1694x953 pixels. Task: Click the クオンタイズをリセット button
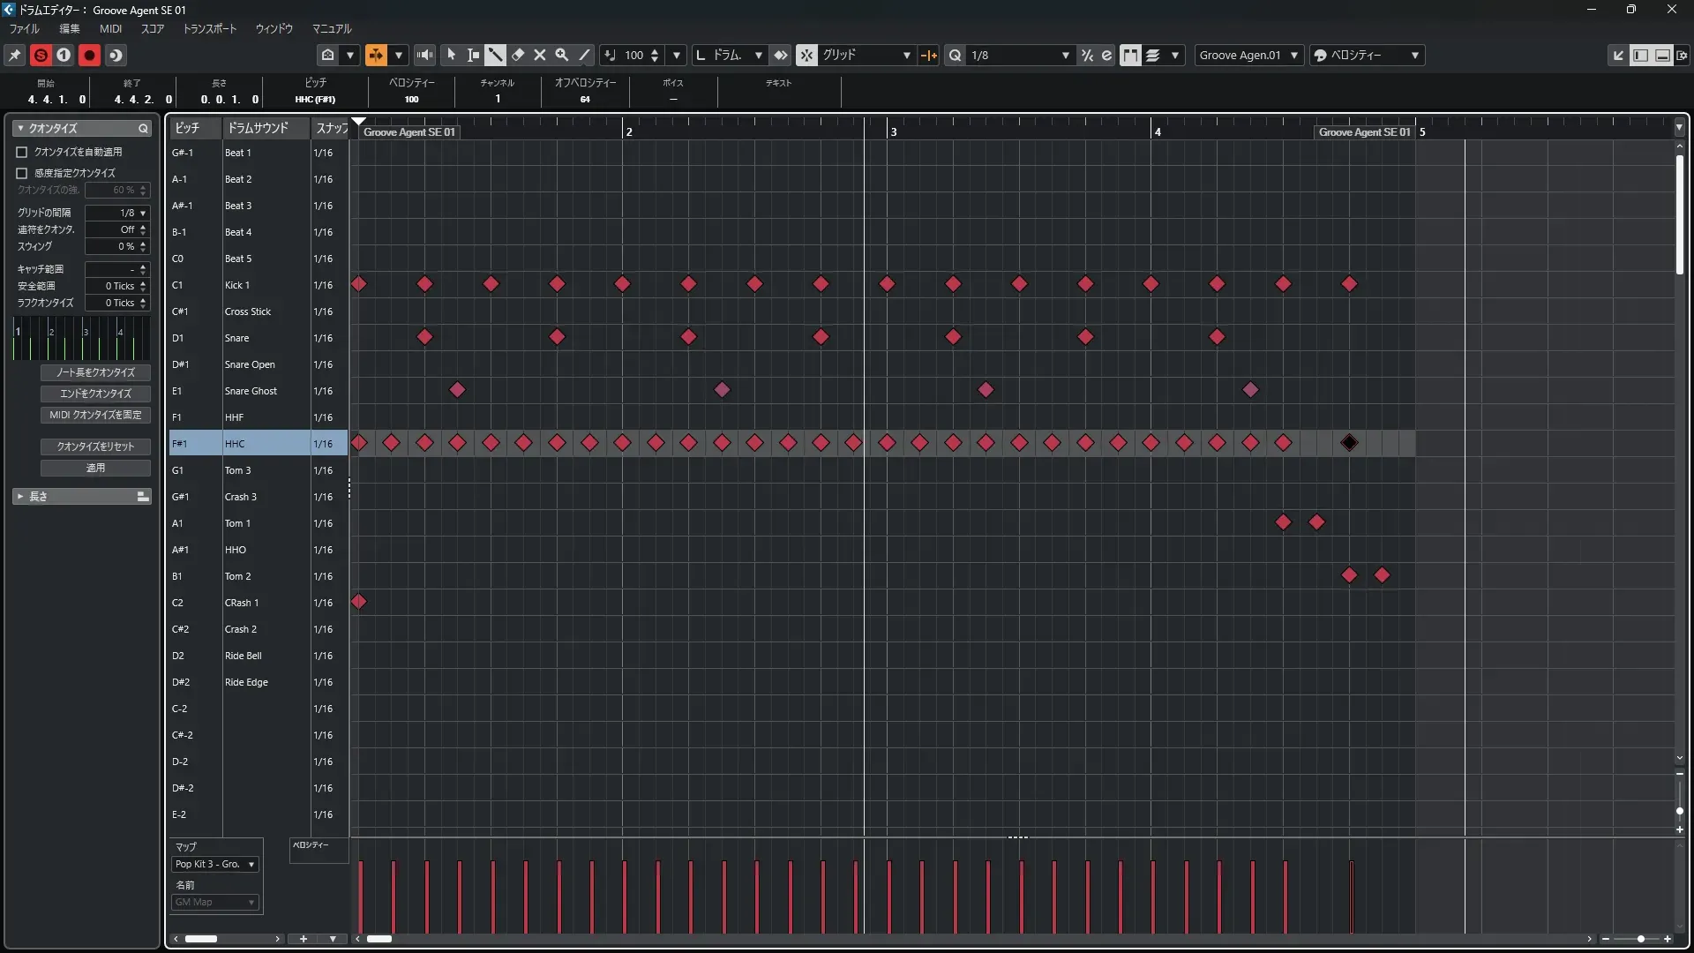click(95, 446)
